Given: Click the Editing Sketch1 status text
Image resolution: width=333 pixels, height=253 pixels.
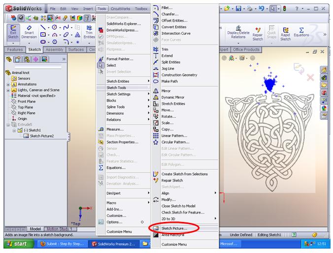Looking at the screenshot, I should click(x=269, y=235).
